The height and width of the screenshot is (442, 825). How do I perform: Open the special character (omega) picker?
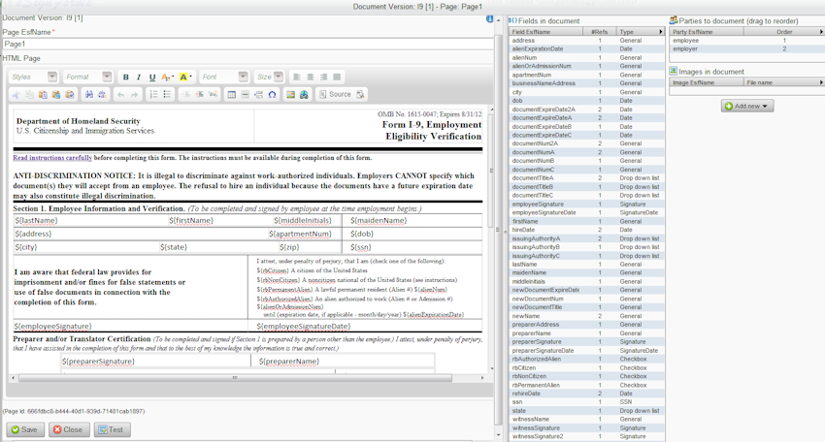point(272,95)
